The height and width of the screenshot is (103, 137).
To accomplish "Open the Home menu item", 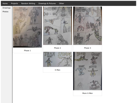I will coord(5,3).
